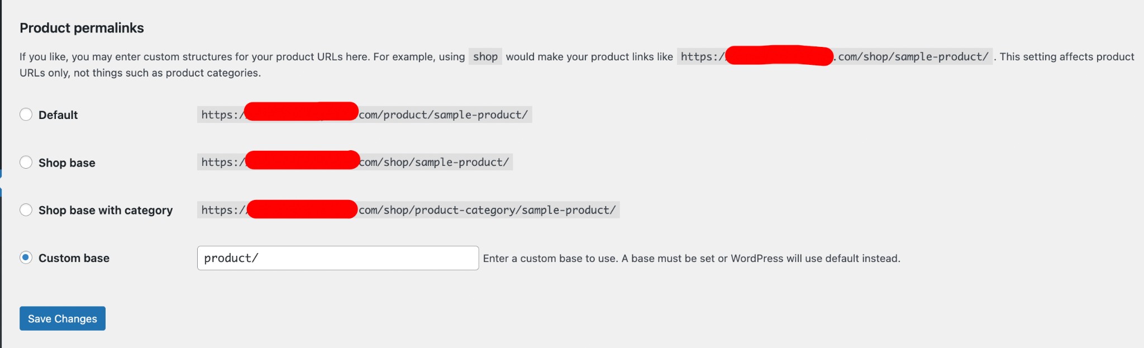
Task: Click the Save Changes button
Action: coord(62,318)
